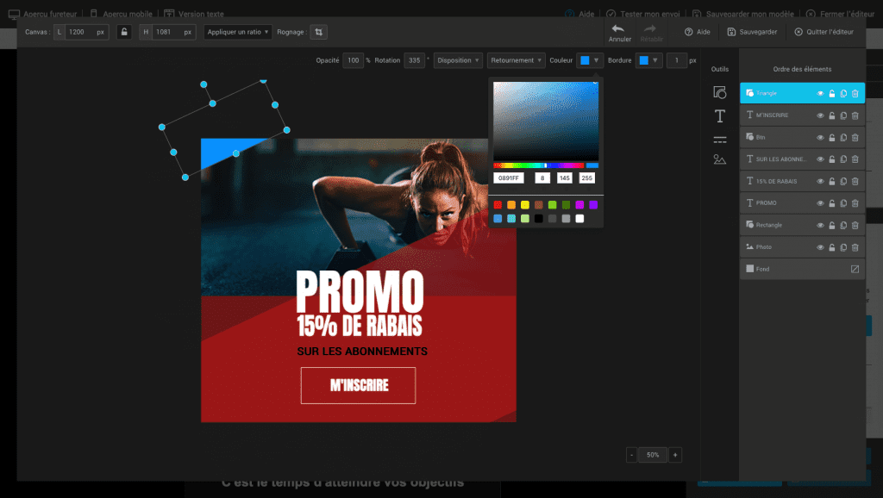Click the Annuler undo arrow
Screen dimensions: 883x498
pyautogui.click(x=618, y=28)
